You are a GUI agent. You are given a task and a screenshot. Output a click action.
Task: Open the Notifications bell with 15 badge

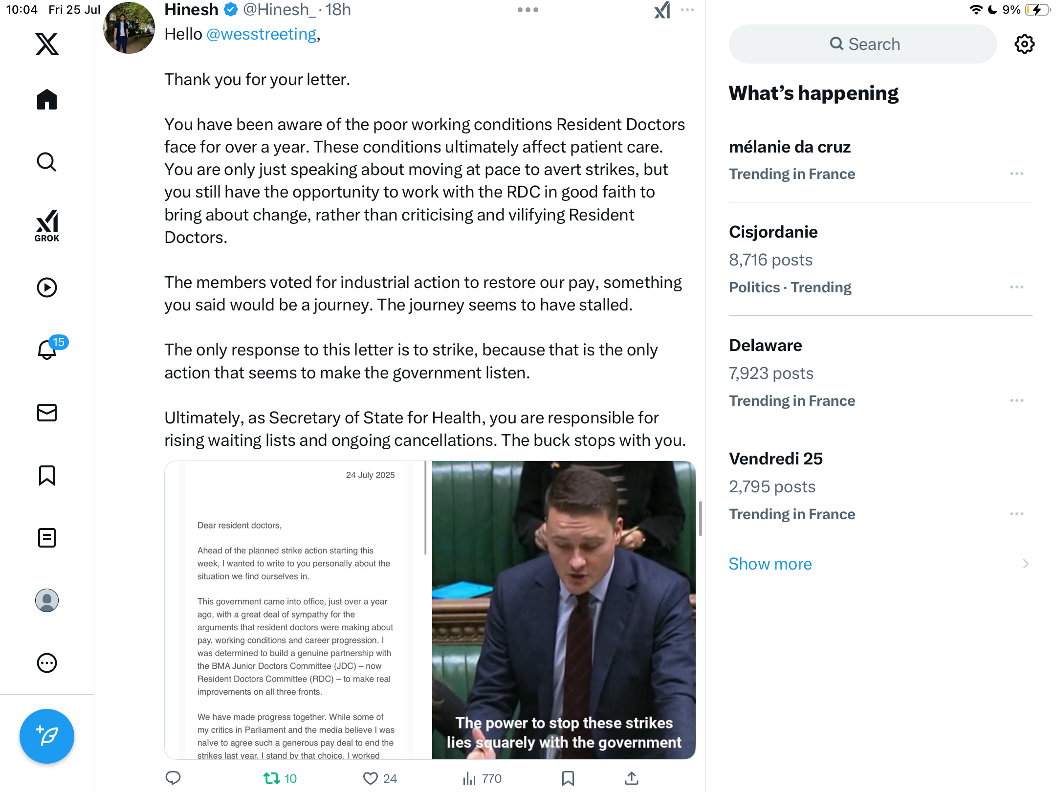48,349
